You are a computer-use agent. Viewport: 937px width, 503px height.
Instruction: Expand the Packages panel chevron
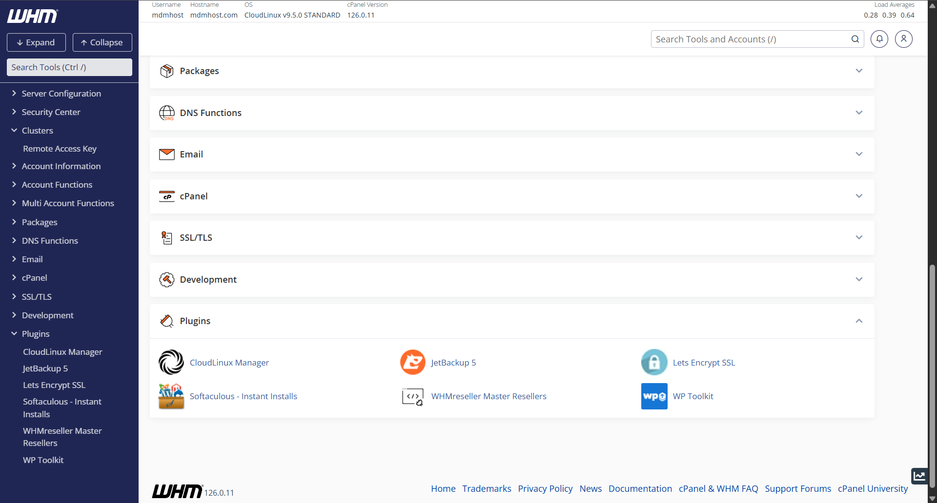[859, 71]
